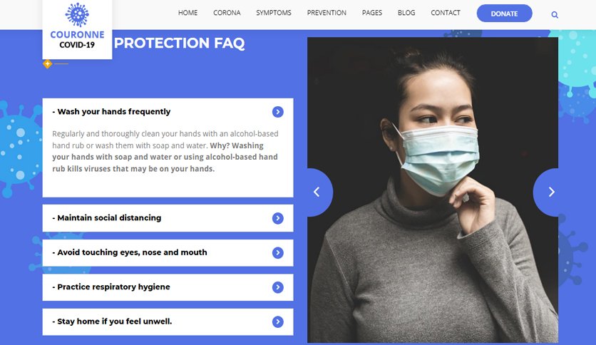
Task: Open the Prevention menu
Action: tap(327, 13)
